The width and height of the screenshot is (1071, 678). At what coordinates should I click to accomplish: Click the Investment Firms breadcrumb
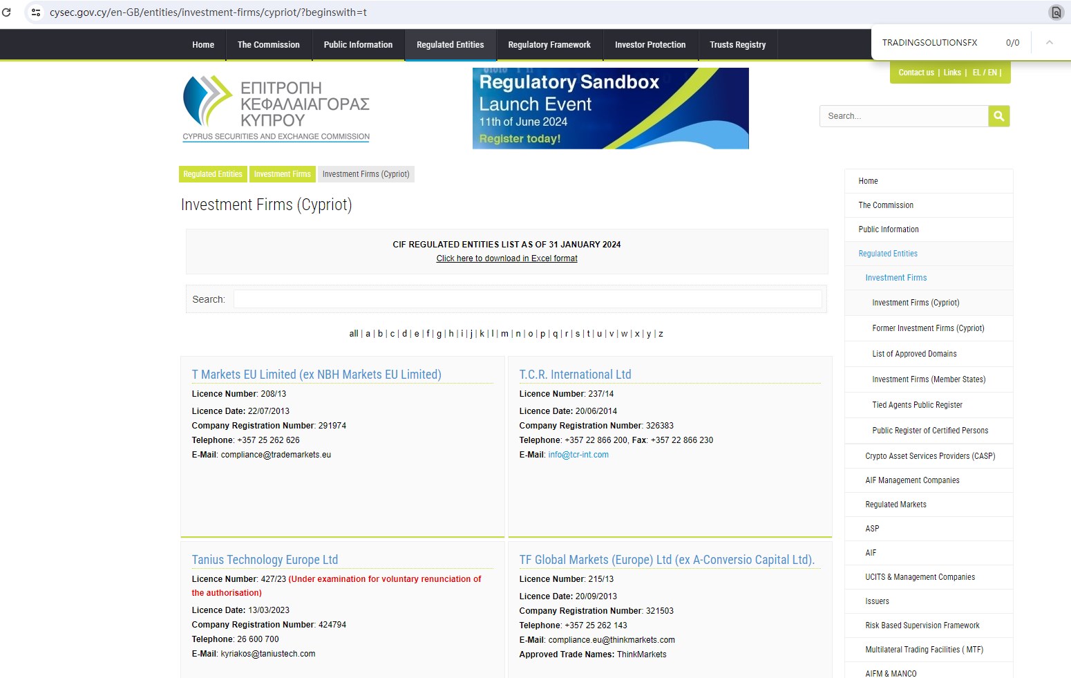pos(282,174)
